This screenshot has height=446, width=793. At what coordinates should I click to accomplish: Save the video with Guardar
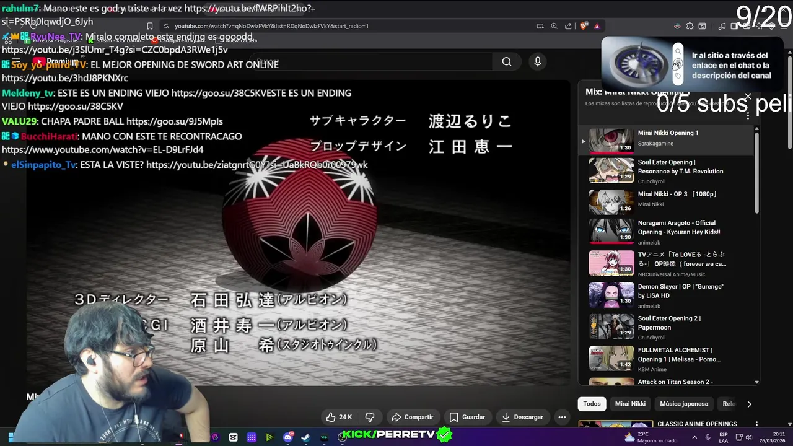pos(467,417)
